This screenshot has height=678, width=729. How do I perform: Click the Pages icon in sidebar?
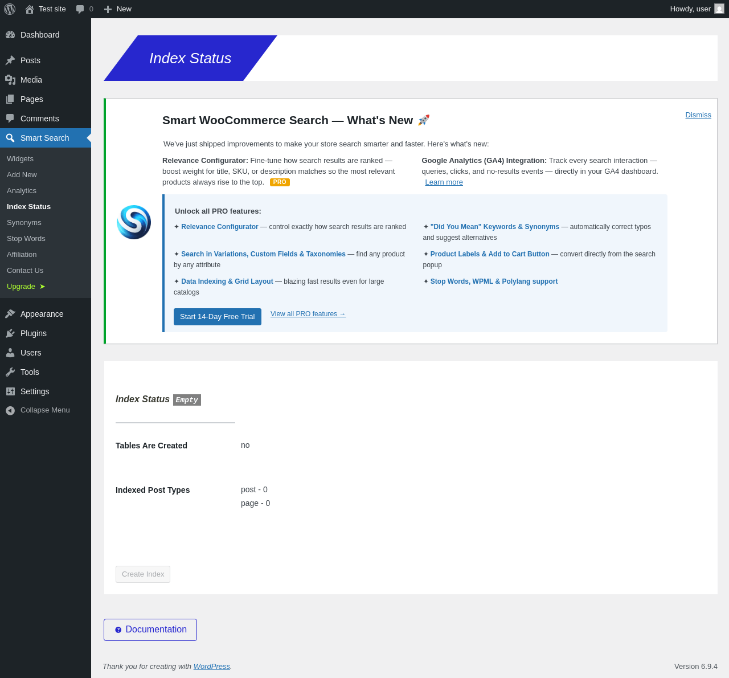pos(10,99)
